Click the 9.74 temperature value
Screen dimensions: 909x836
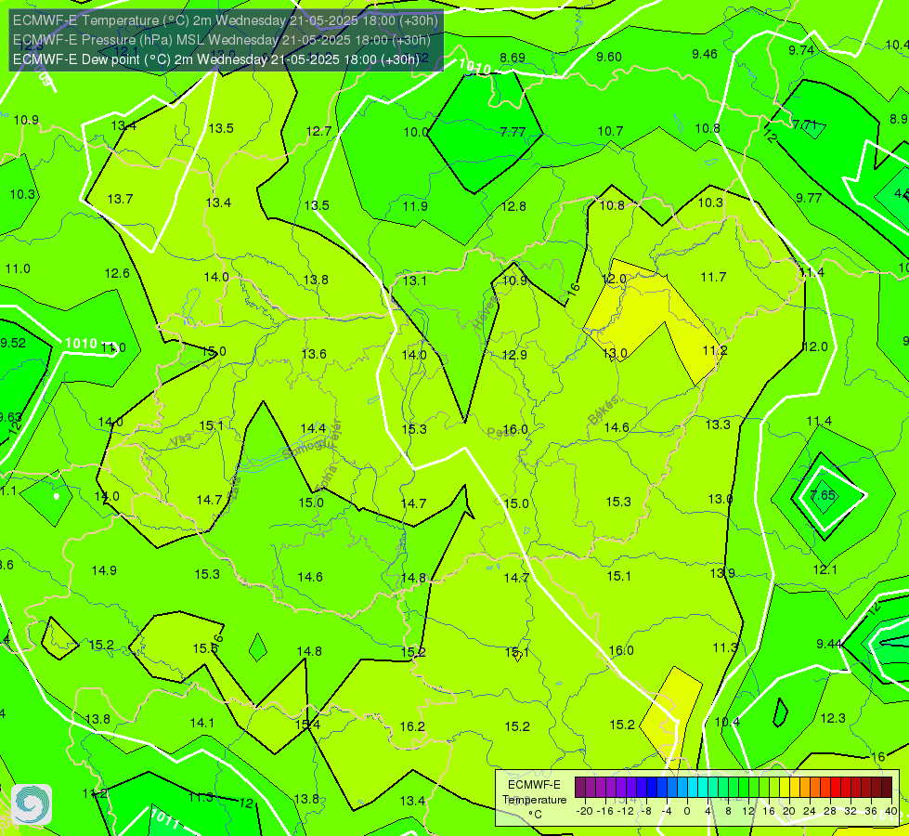coord(801,50)
